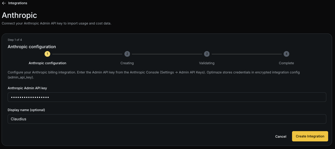
Task: Click the 'Anthropic configuration' step label
Action: (x=47, y=63)
